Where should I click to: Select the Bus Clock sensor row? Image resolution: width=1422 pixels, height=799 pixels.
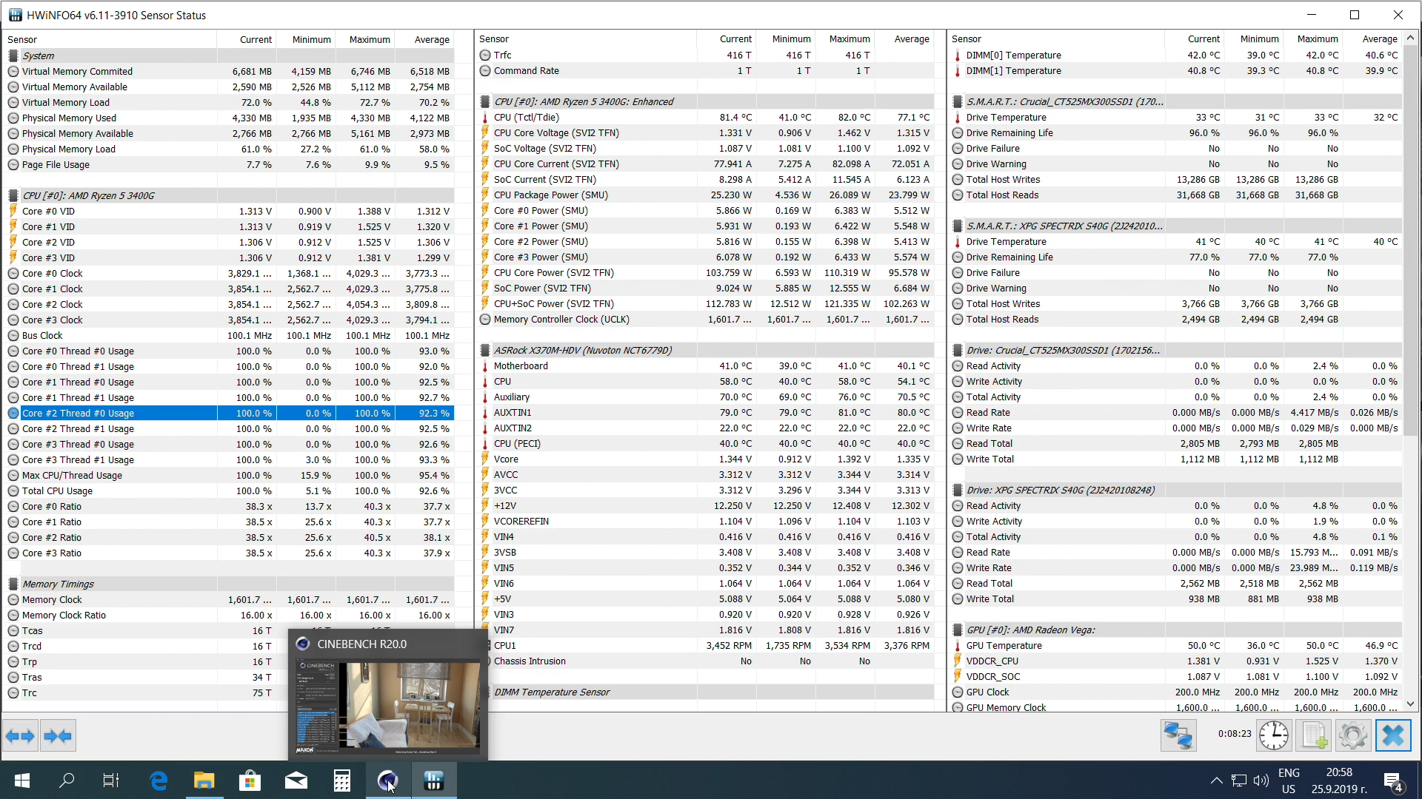point(230,335)
